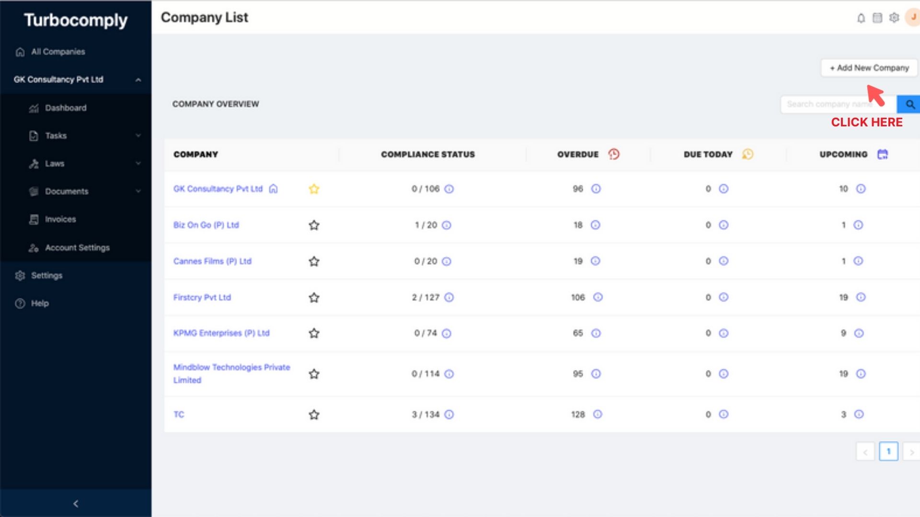The height and width of the screenshot is (517, 920).
Task: Expand the Tasks submenu in the sidebar
Action: coord(138,136)
